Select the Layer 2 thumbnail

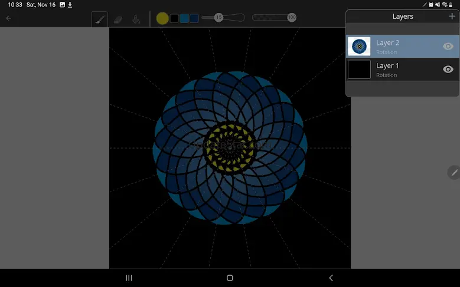point(359,47)
